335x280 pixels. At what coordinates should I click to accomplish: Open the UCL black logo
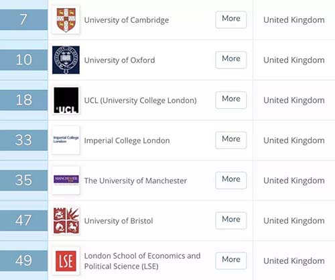pos(66,100)
